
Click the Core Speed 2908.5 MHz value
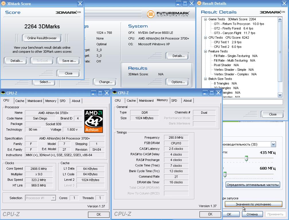coord(39,169)
